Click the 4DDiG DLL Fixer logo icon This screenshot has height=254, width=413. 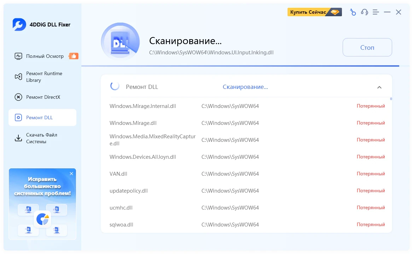[x=19, y=24]
